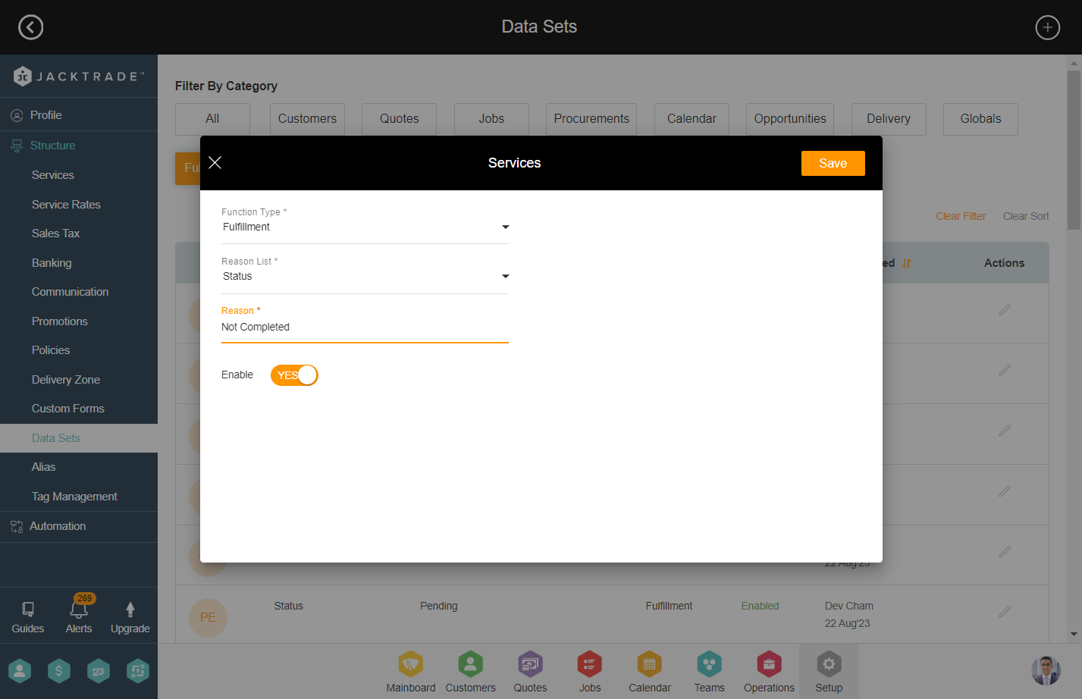Viewport: 1082px width, 699px height.
Task: Toggle the Enable YES switch
Action: click(x=294, y=375)
